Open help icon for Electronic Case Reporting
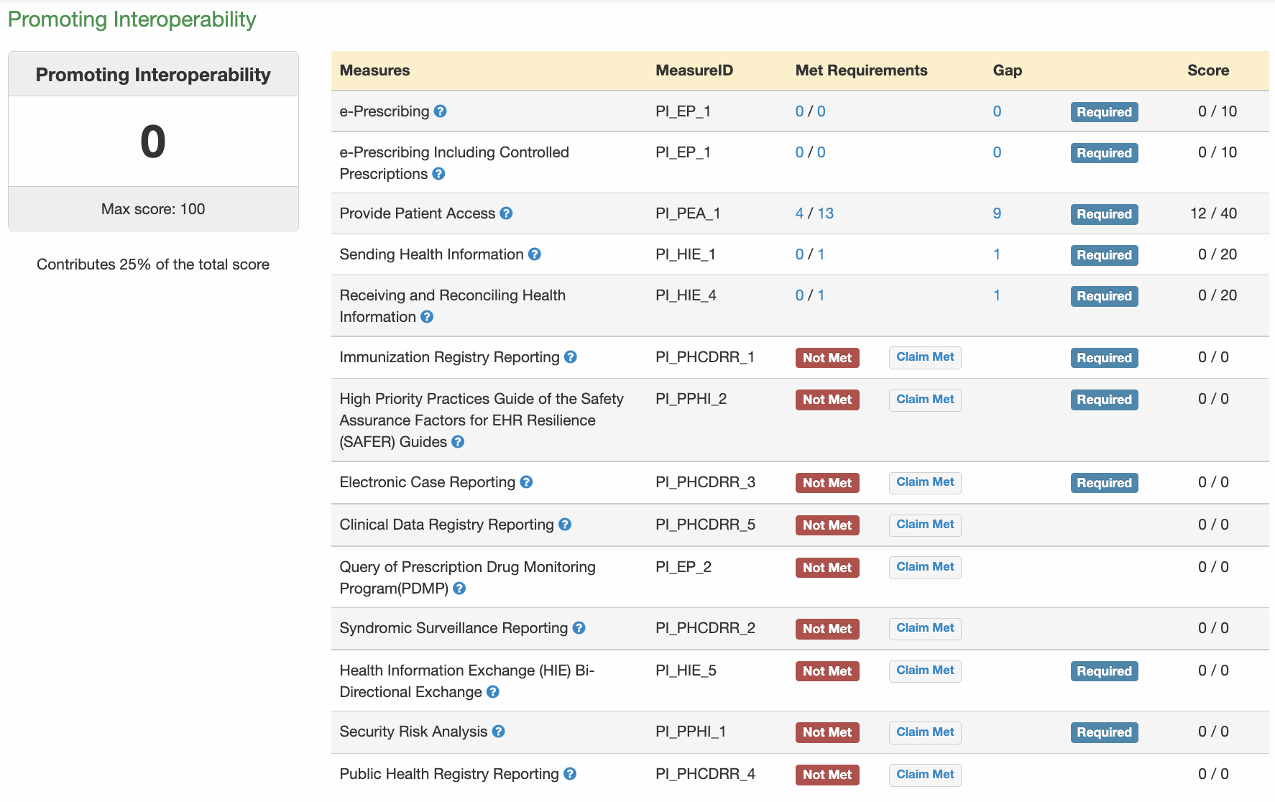Viewport: 1275px width, 802px height. tap(527, 482)
